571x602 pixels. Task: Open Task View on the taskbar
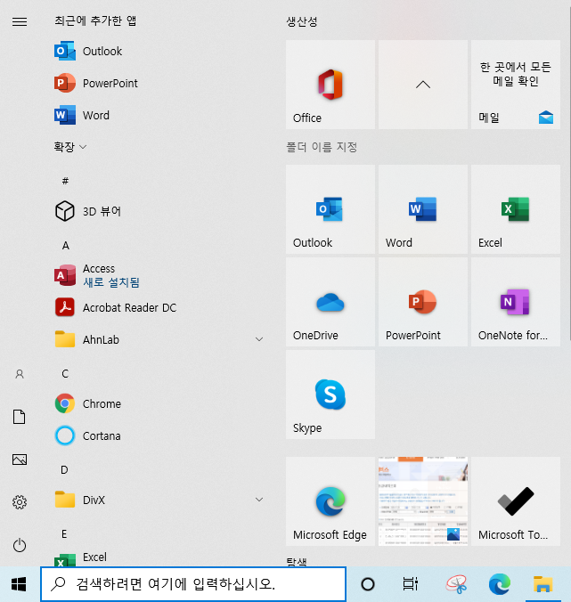tap(410, 584)
